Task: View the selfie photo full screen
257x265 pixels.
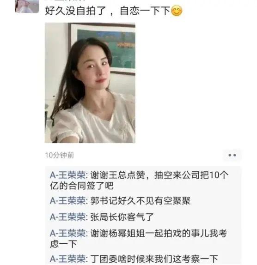Action: [90, 83]
